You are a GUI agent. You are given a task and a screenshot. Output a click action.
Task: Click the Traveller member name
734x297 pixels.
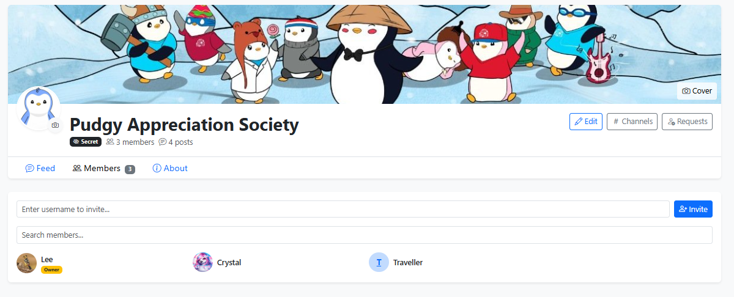tap(408, 262)
